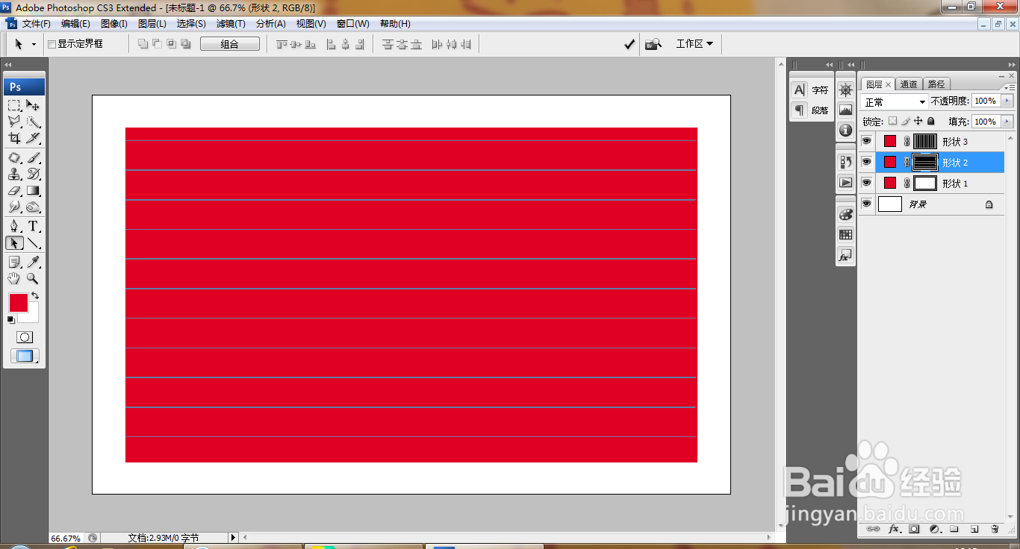Open the 不透明度 opacity slider arrow

(x=1007, y=101)
